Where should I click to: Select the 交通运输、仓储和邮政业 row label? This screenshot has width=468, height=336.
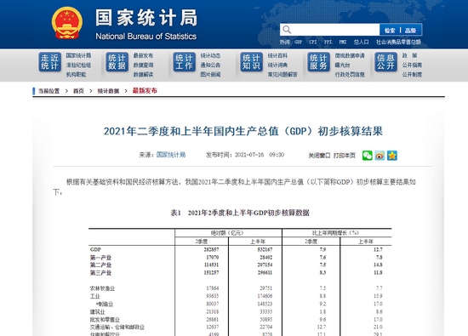click(117, 327)
